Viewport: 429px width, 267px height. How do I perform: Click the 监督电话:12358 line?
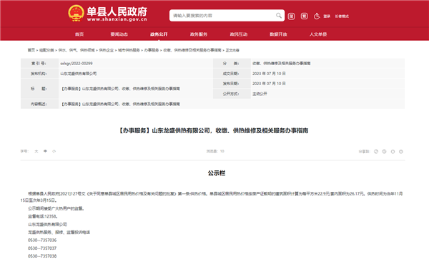[x=43, y=216]
